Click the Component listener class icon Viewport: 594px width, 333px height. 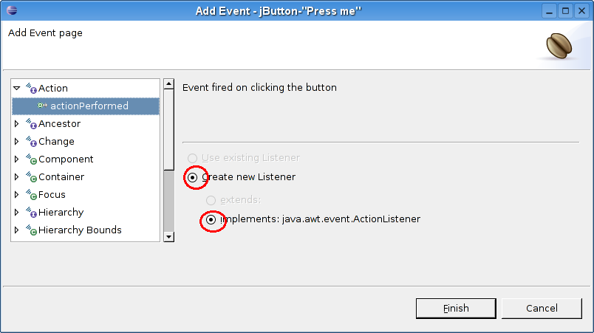(x=31, y=159)
